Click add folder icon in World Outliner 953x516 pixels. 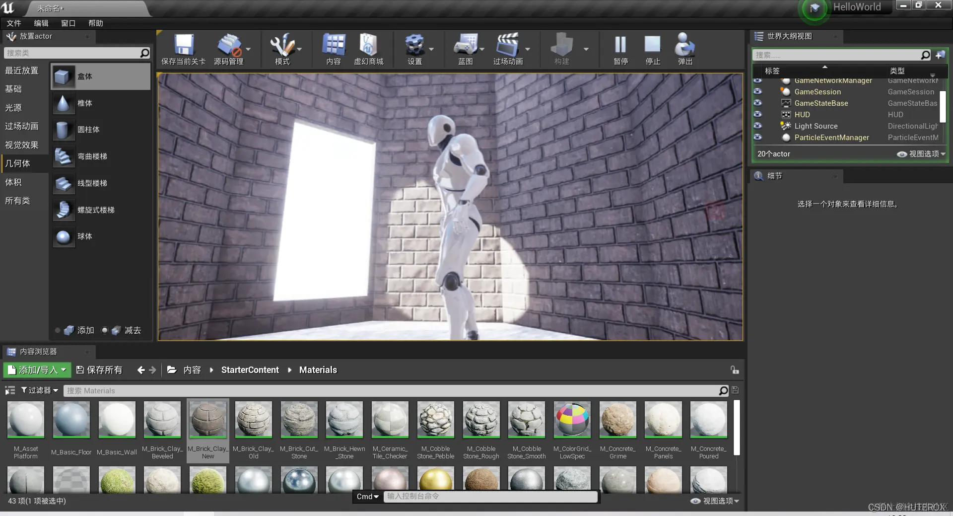(x=940, y=55)
